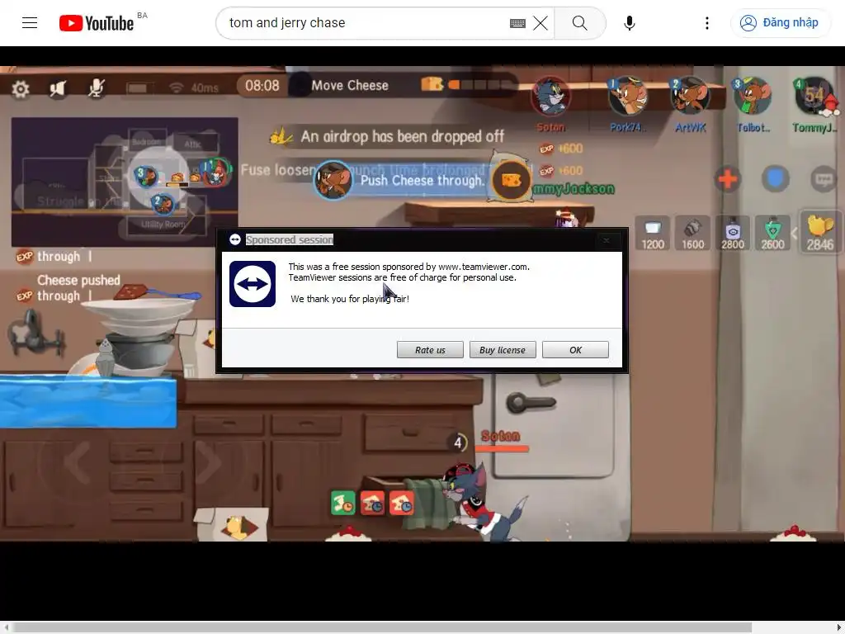Select TommyJ player avatar
Viewport: 845px width, 634px height.
[815, 97]
